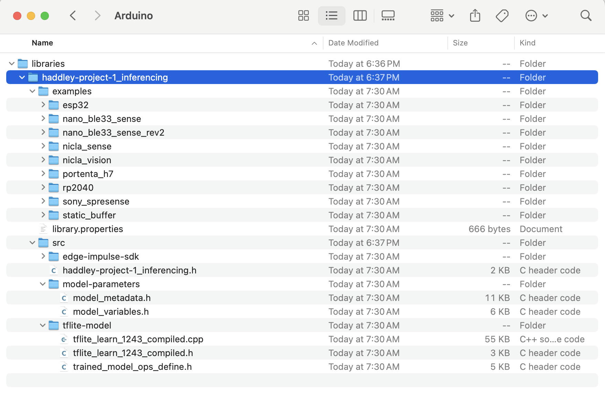The height and width of the screenshot is (396, 605).
Task: Open the Group By dropdown
Action: click(x=442, y=15)
